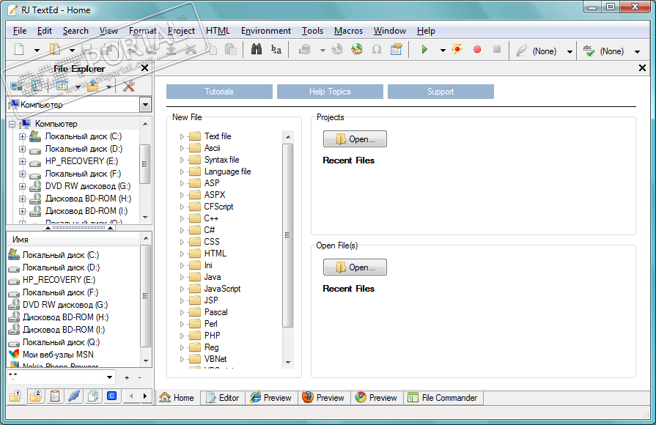Click the wrench tools icon in File Explorer
Screen dimensions: 656x425
pyautogui.click(x=129, y=86)
